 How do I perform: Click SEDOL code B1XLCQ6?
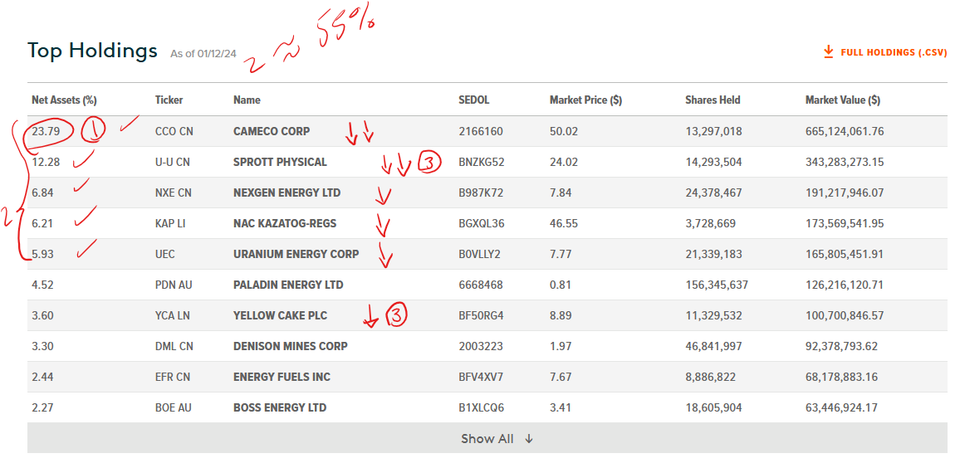(x=481, y=407)
